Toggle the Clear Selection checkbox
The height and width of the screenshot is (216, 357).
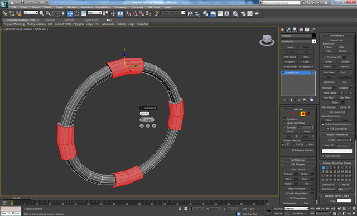[323, 156]
